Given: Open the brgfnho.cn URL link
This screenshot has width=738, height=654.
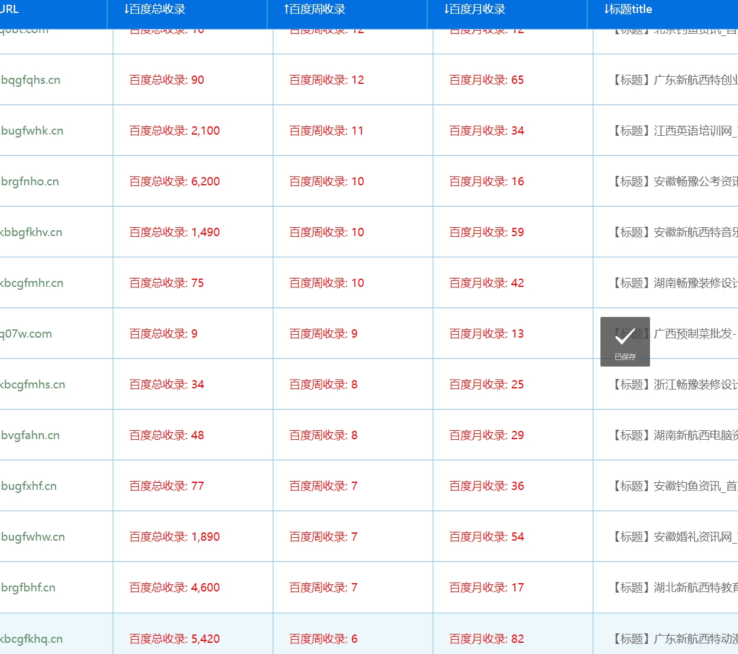Looking at the screenshot, I should (30, 182).
